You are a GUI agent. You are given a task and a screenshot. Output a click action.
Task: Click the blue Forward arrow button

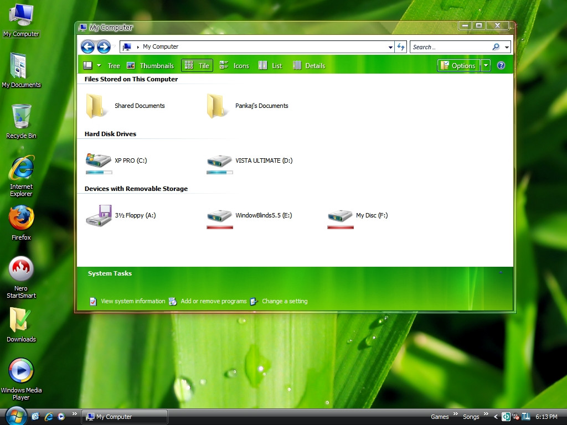[104, 46]
